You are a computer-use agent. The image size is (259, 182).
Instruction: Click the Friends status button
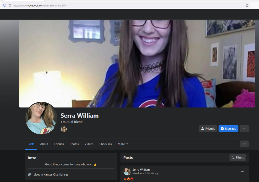coord(208,129)
